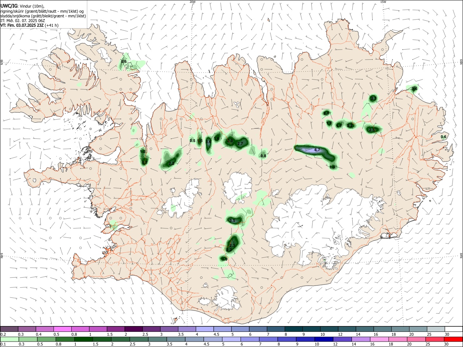Image resolution: width=463 pixels, height=347 pixels.
Task: Click the 15W longitude label
Action: click(x=383, y=2)
